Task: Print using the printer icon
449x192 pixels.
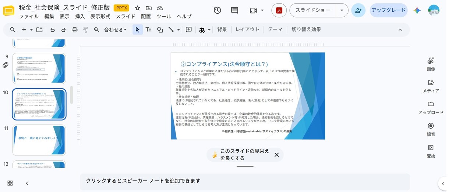Action: coord(74,29)
